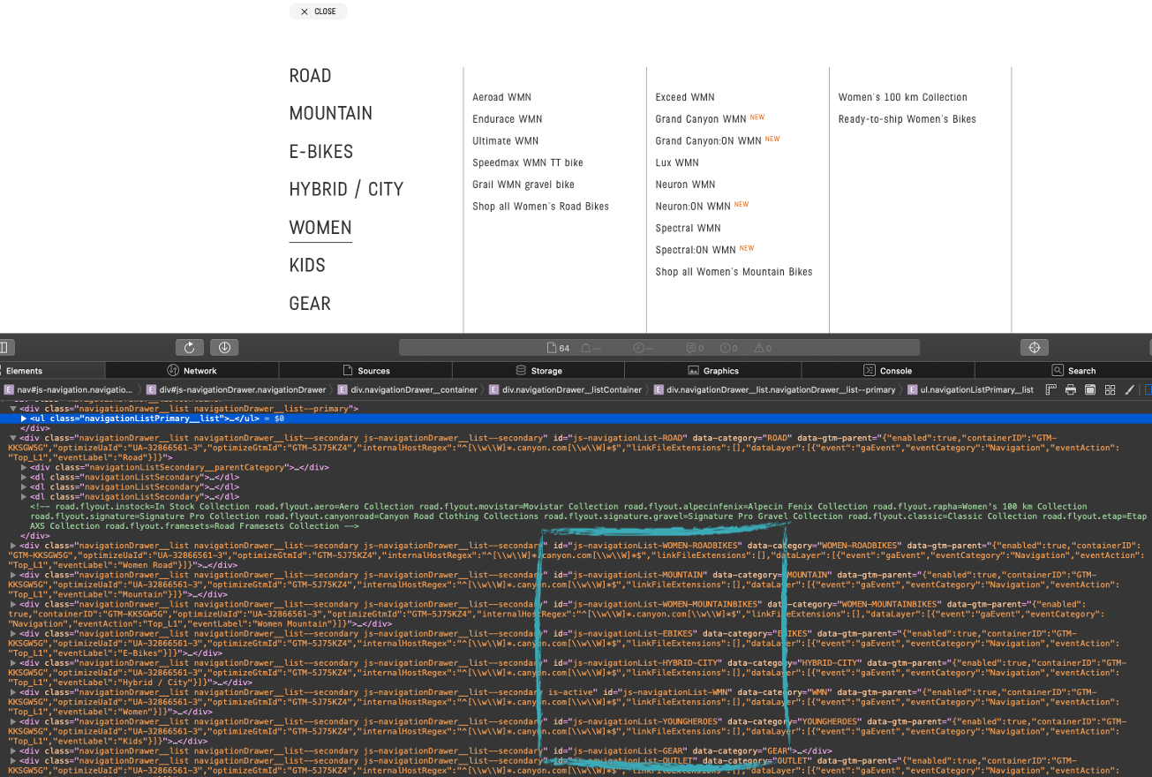Click Shop all Women's Road Bikes
This screenshot has width=1152, height=777.
[x=541, y=207]
